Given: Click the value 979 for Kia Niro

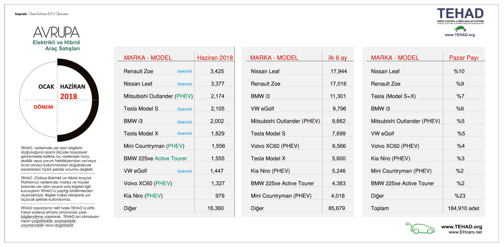Looking at the screenshot, I should [220, 196].
